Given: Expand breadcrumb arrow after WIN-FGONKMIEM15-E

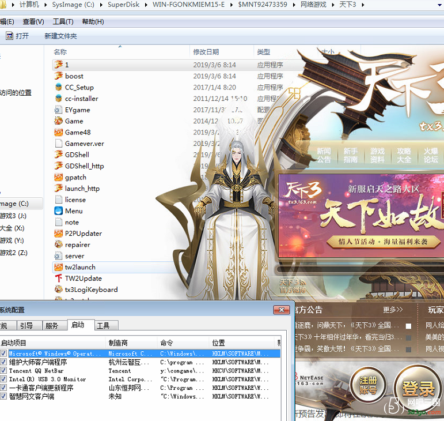Looking at the screenshot, I should (x=232, y=5).
